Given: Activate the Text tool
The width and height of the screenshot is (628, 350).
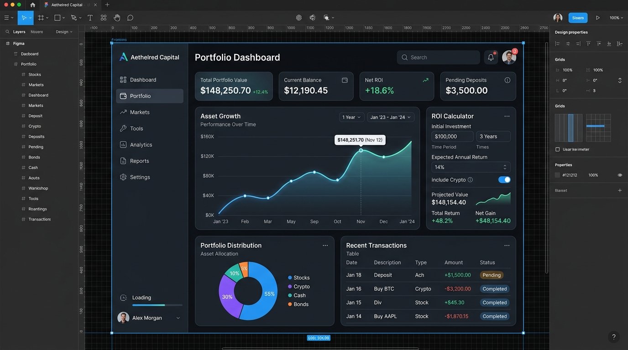Looking at the screenshot, I should click(x=90, y=18).
